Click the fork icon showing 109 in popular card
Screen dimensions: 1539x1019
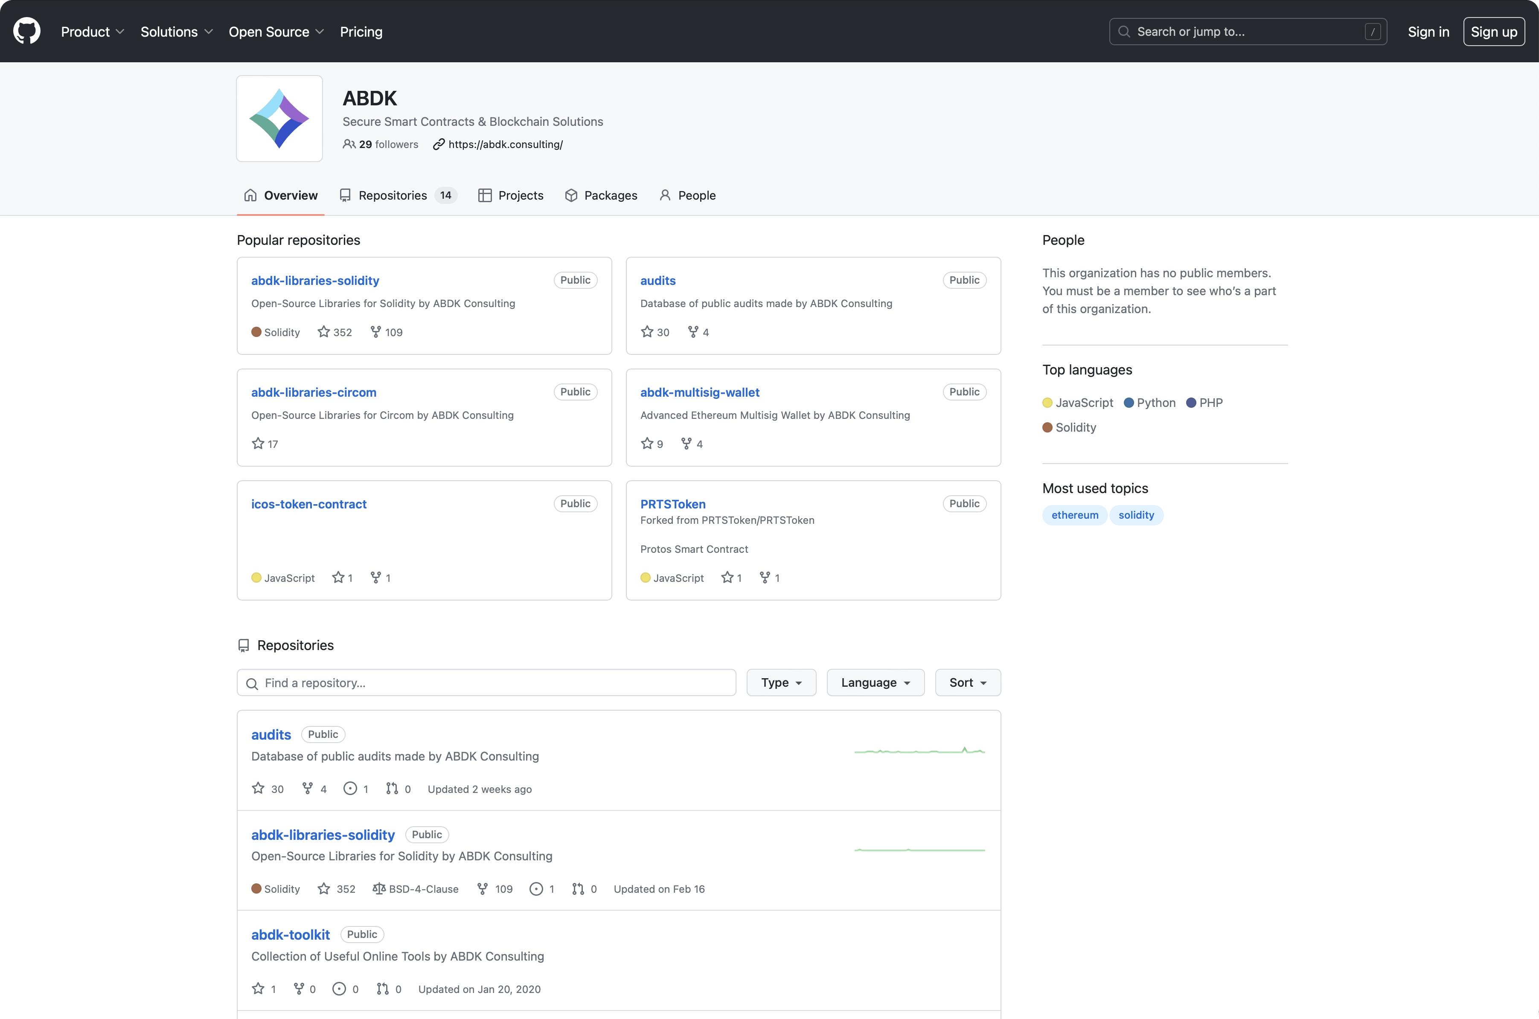pos(375,332)
